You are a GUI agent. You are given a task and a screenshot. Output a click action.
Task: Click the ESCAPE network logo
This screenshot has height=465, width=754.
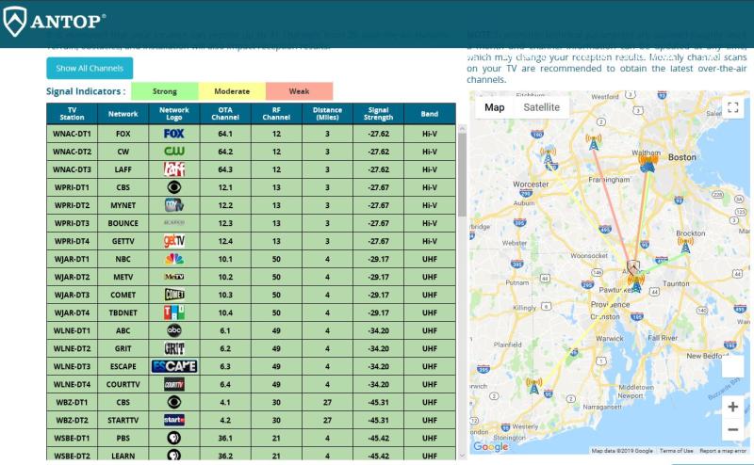pos(174,366)
